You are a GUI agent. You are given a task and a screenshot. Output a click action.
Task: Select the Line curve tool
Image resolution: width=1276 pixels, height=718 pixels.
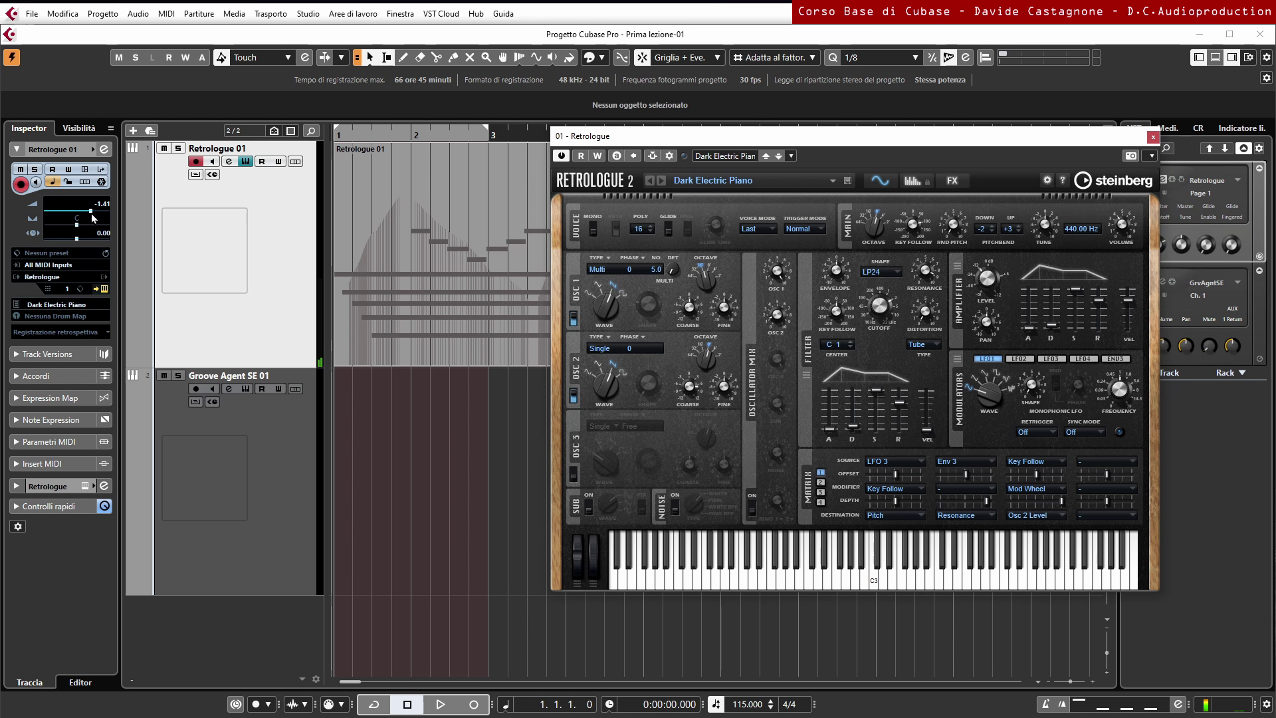[536, 58]
